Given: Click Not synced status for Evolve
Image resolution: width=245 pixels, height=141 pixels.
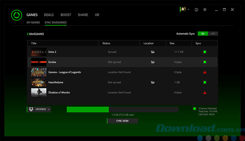Looking at the screenshot, I should [x=114, y=62].
